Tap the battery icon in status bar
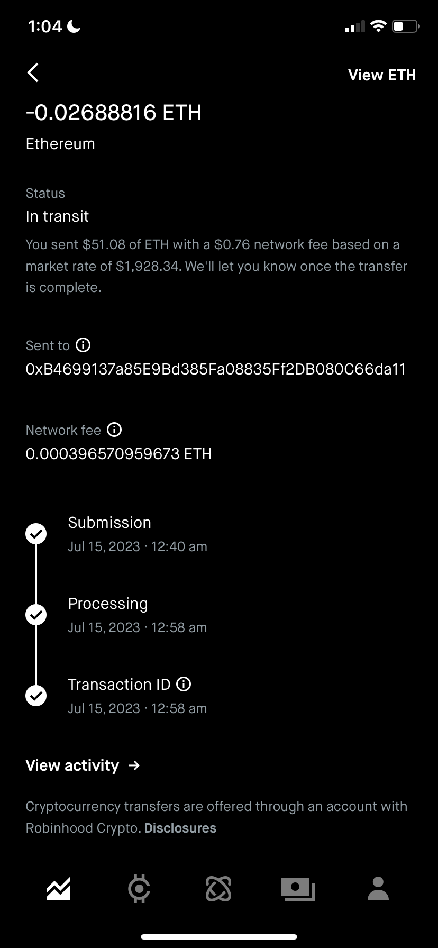The width and height of the screenshot is (438, 948). coord(405,26)
